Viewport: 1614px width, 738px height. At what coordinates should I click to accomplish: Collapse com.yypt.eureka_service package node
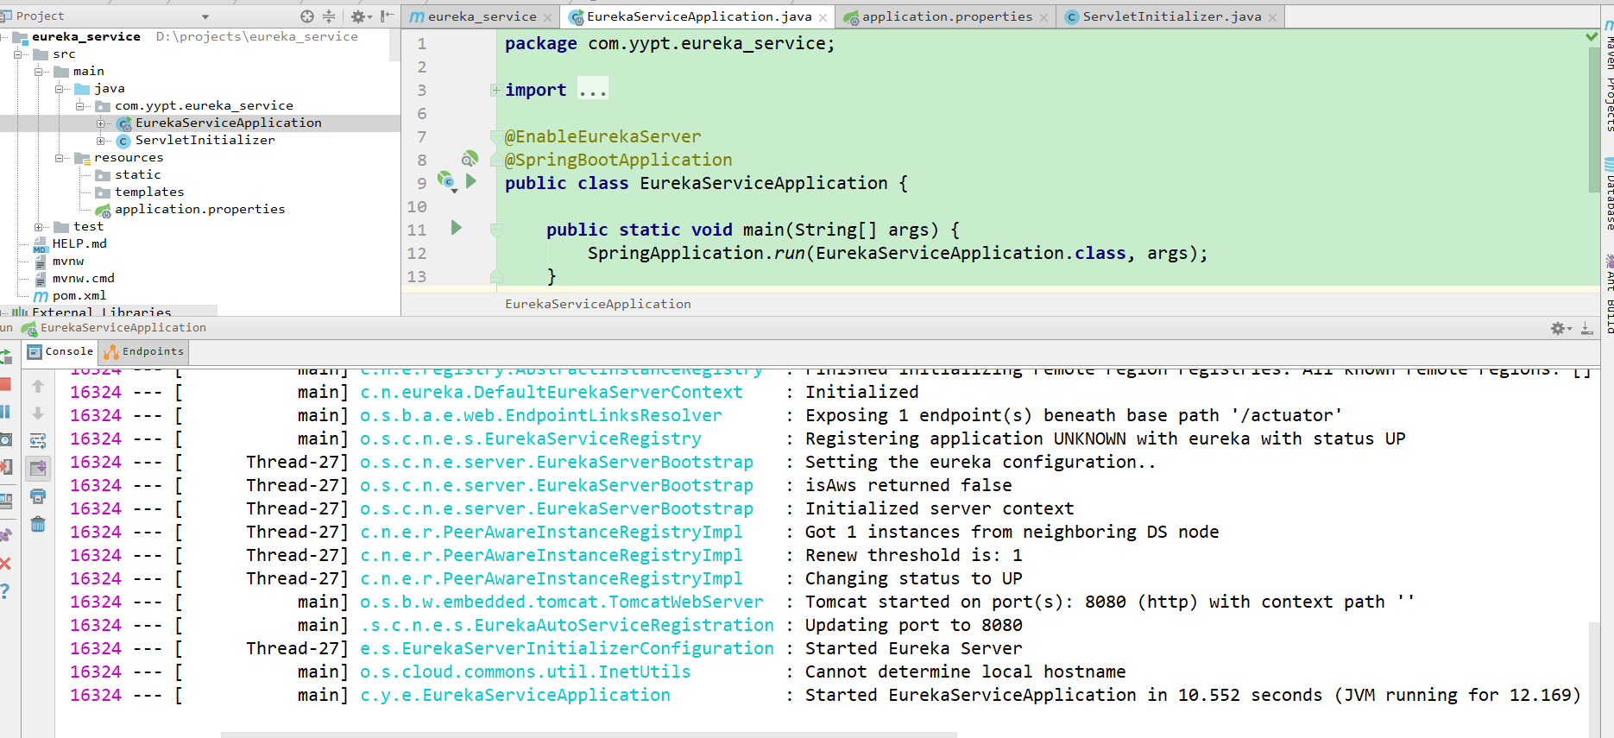(80, 106)
